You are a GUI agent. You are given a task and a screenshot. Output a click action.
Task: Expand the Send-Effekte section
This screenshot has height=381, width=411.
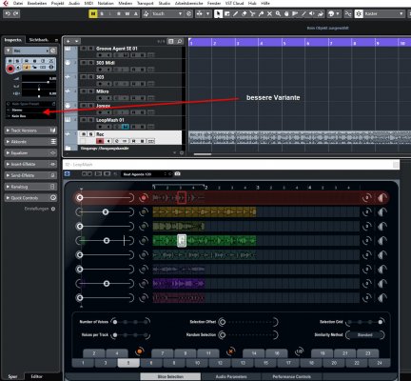click(x=31, y=175)
